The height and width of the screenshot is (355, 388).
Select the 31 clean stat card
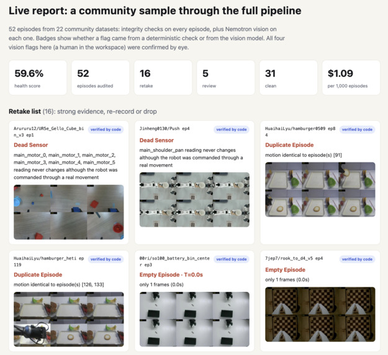pyautogui.click(x=289, y=77)
